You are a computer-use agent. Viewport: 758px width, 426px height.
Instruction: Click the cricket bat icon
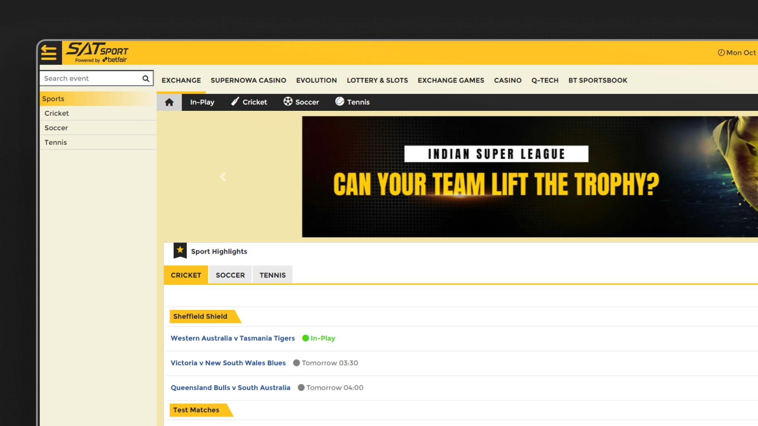[235, 102]
